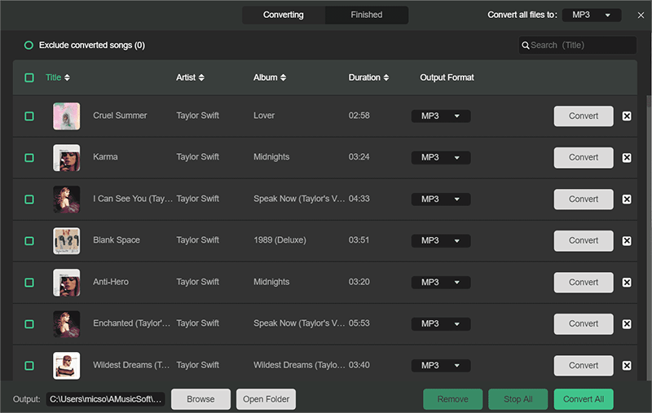Click the Stop All button
652x413 pixels.
518,399
